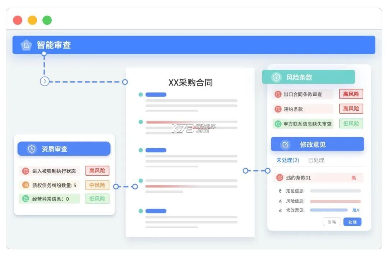This screenshot has height=257, width=388.
Task: Select the 违约条款 risk row
Action: (303, 109)
